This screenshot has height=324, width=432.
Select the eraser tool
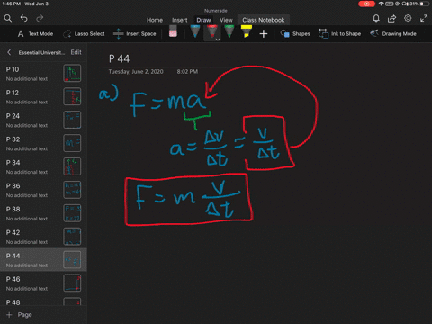point(173,31)
